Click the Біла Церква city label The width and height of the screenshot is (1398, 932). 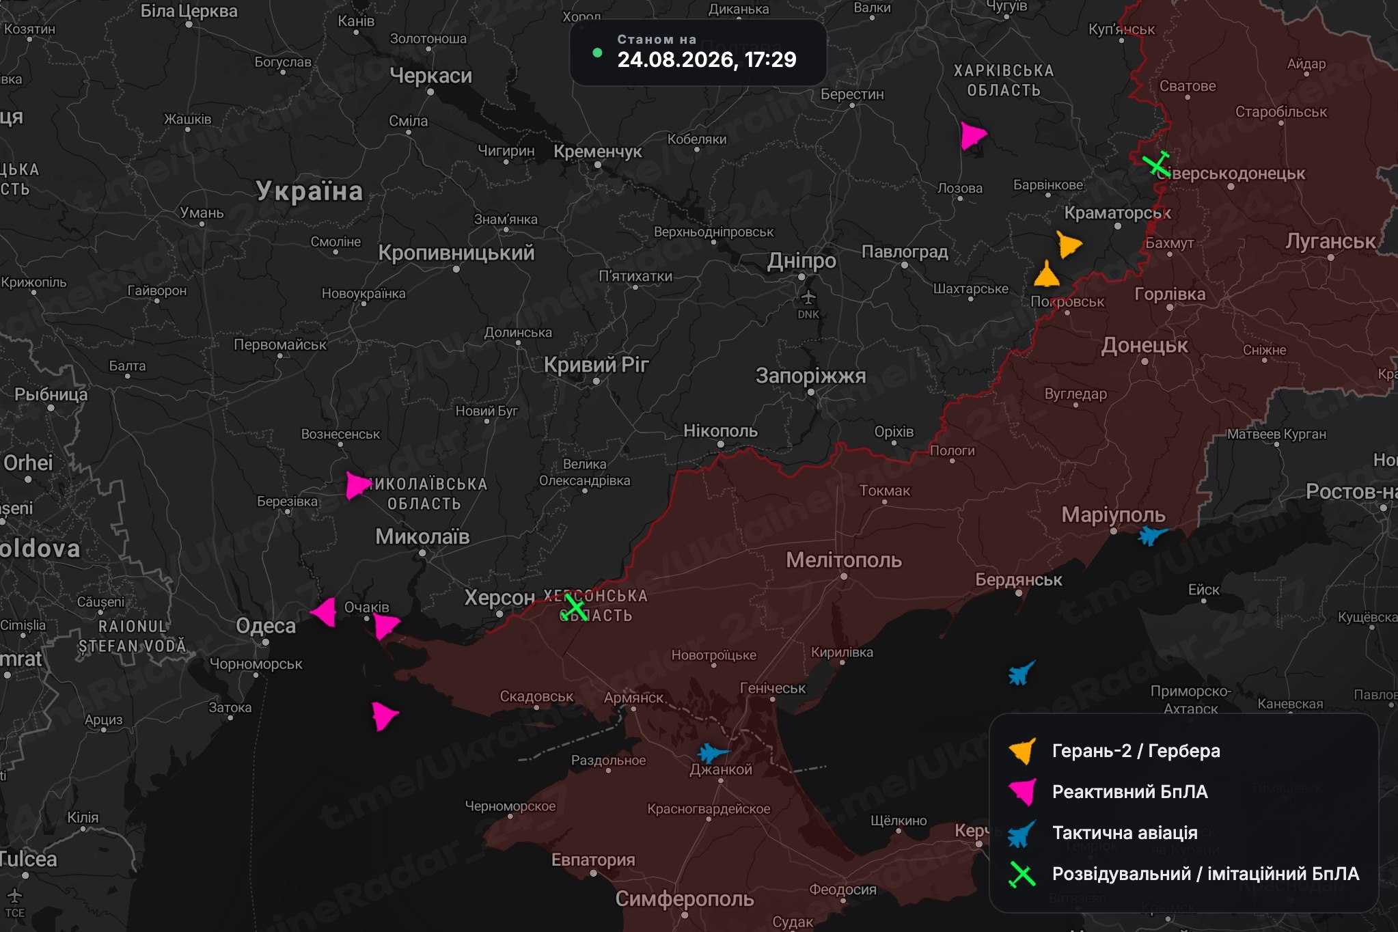coord(189,11)
